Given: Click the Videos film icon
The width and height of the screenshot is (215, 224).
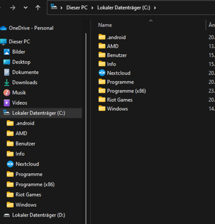Looking at the screenshot, I should [7, 103].
